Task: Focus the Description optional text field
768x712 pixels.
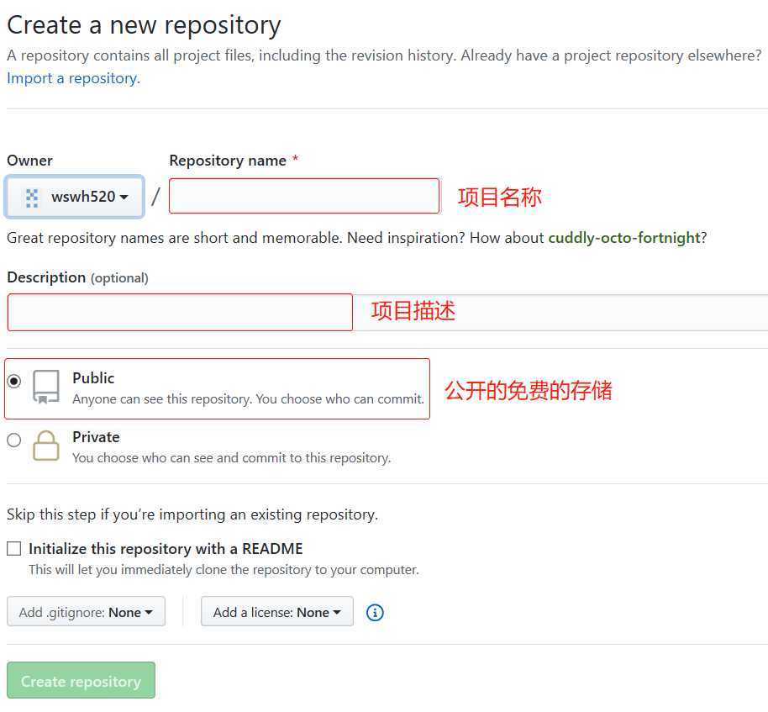Action: [x=181, y=312]
